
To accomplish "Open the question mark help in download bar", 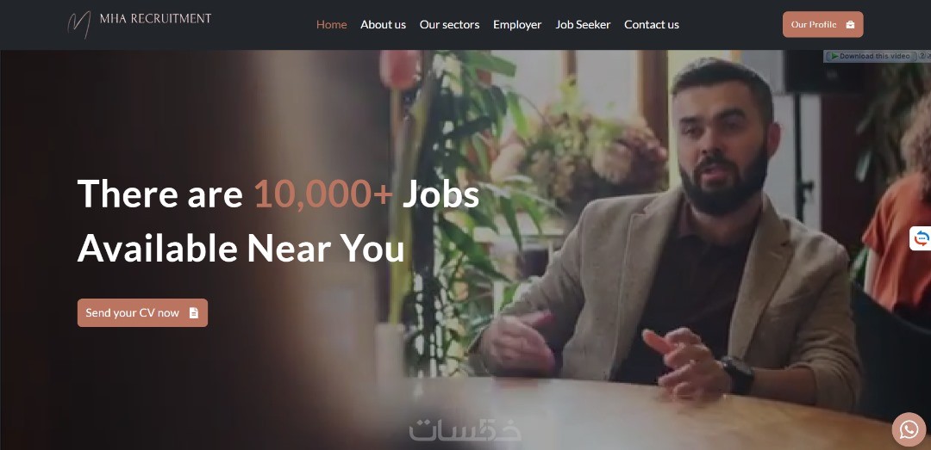I will [922, 56].
